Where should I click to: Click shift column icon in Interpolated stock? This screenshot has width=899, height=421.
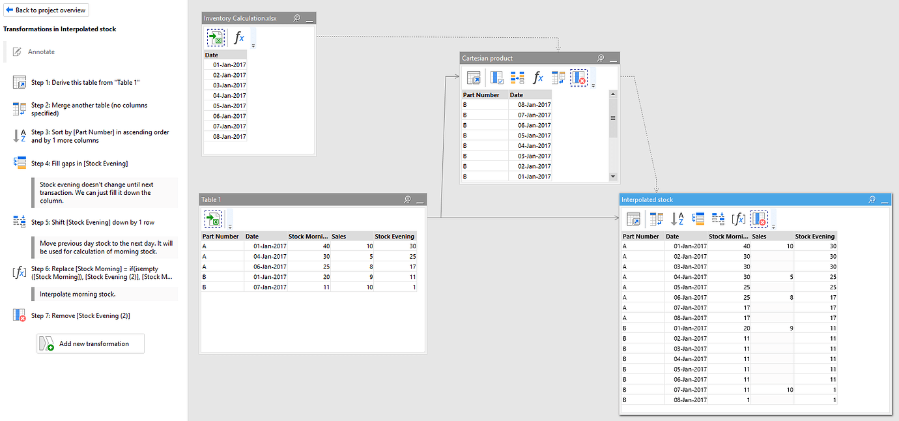[x=718, y=219]
